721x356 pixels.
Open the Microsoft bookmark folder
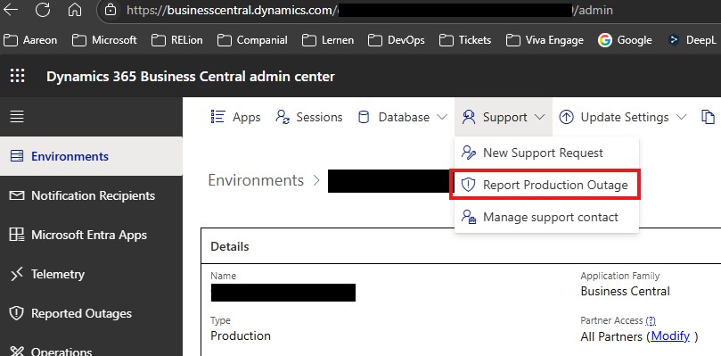pos(105,40)
